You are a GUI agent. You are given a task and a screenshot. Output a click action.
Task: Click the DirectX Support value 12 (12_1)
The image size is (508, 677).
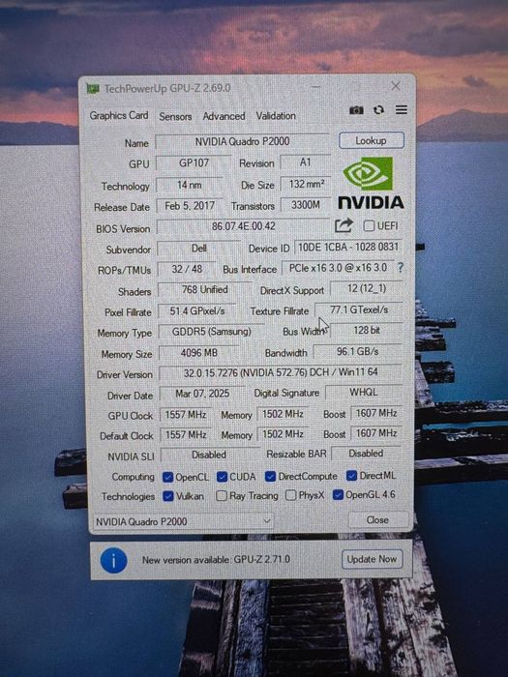[367, 288]
